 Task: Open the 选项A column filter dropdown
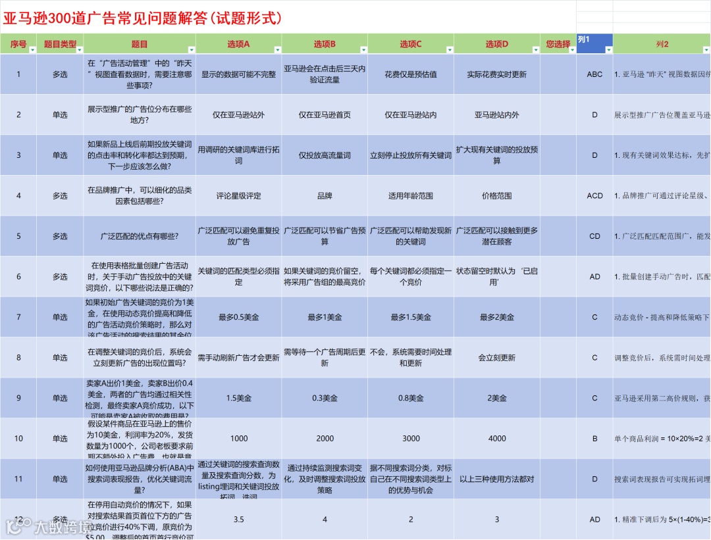(x=278, y=50)
